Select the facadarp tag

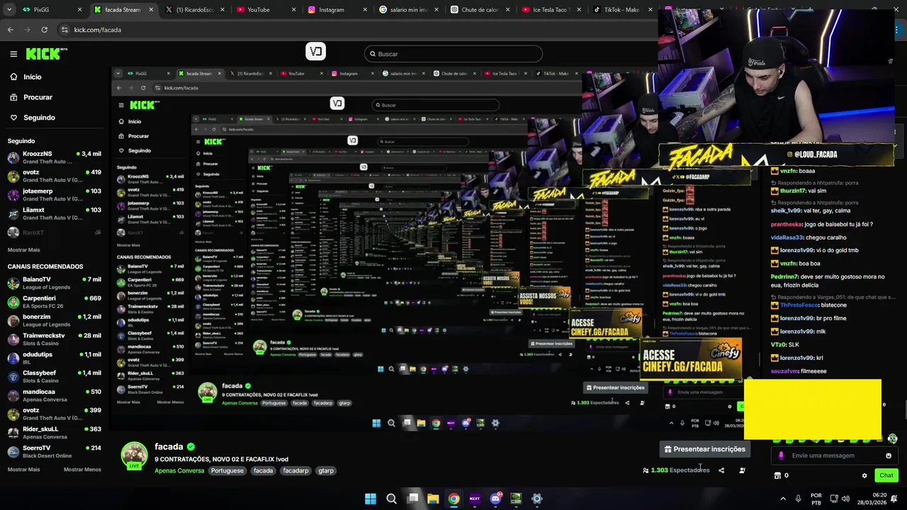pyautogui.click(x=295, y=471)
